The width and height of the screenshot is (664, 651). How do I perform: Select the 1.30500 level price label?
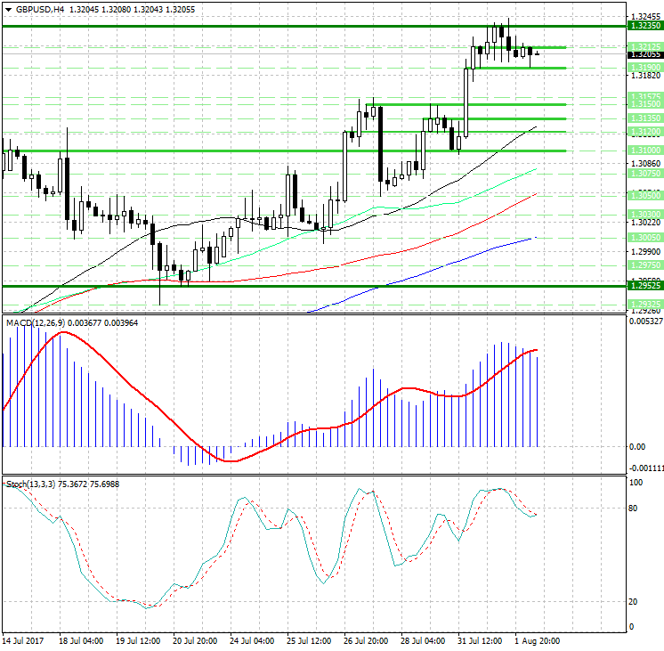click(x=644, y=194)
